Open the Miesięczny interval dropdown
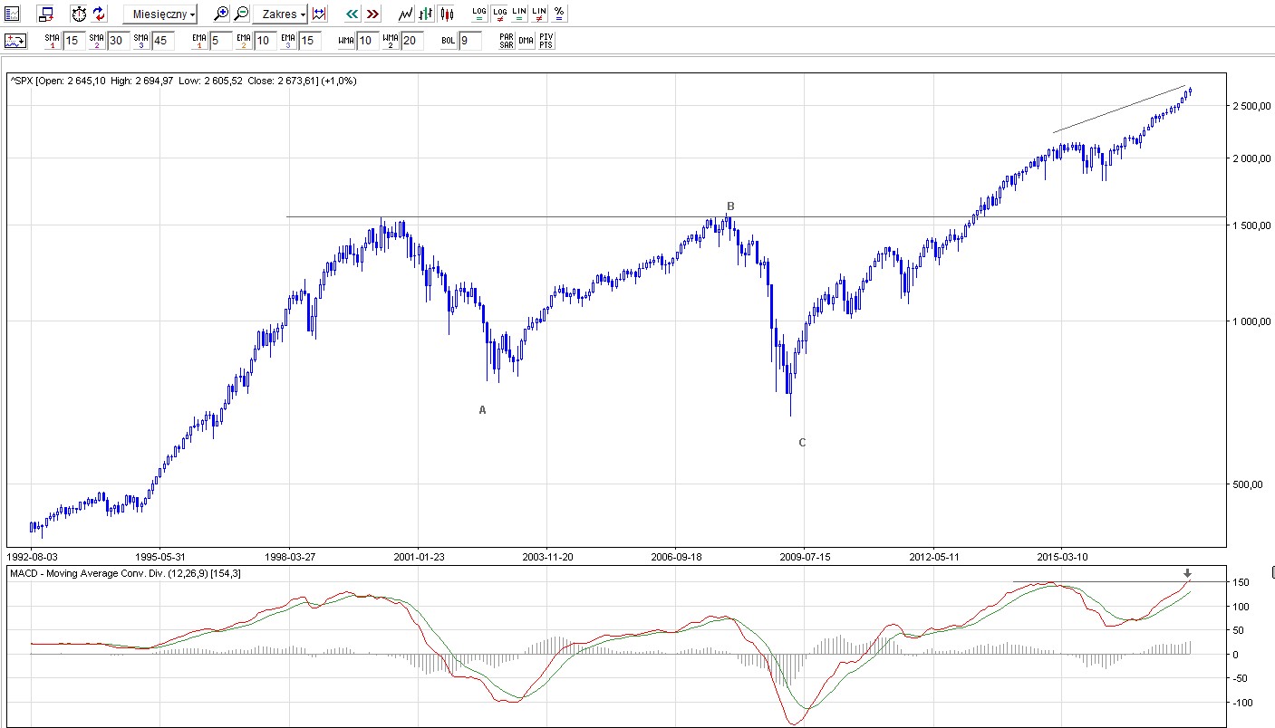This screenshot has height=728, width=1275. [x=159, y=14]
